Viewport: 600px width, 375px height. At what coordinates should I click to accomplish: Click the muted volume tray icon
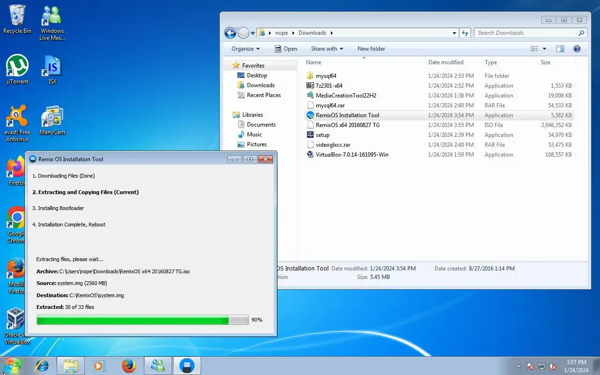pos(553,366)
